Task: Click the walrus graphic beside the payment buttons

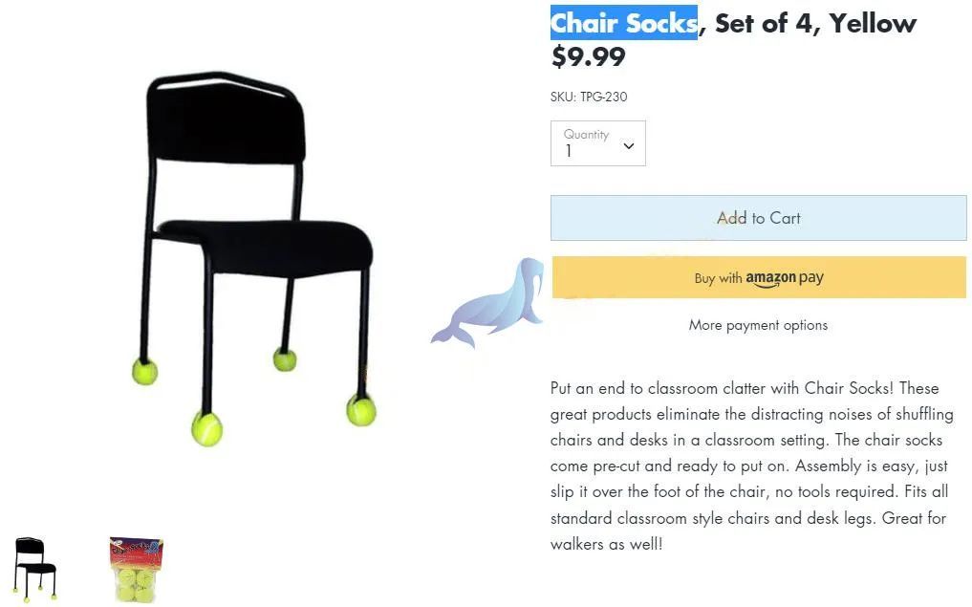Action: [489, 302]
